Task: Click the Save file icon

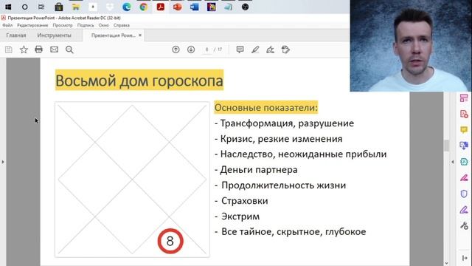Action: coord(8,50)
